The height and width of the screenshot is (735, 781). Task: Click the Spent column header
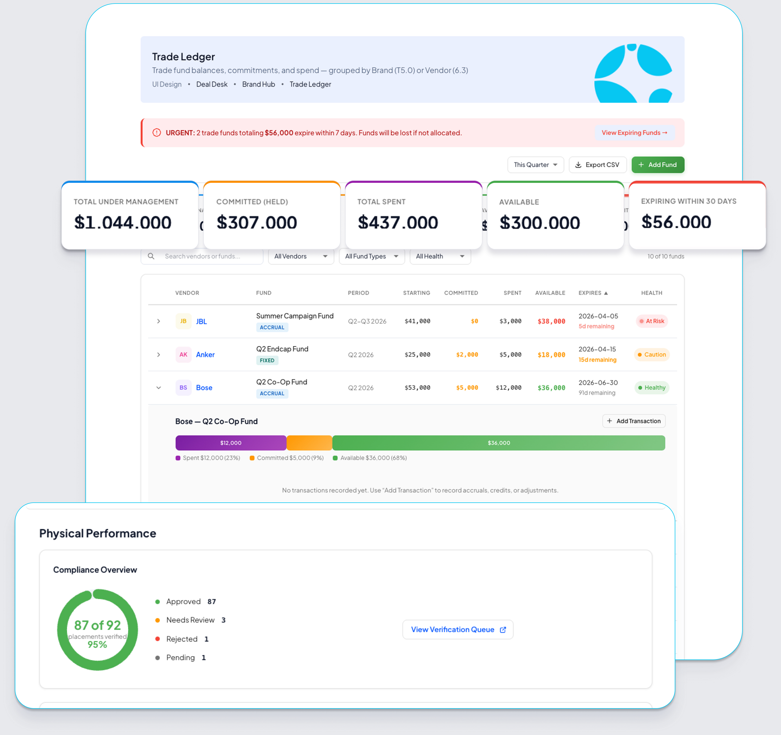click(512, 293)
